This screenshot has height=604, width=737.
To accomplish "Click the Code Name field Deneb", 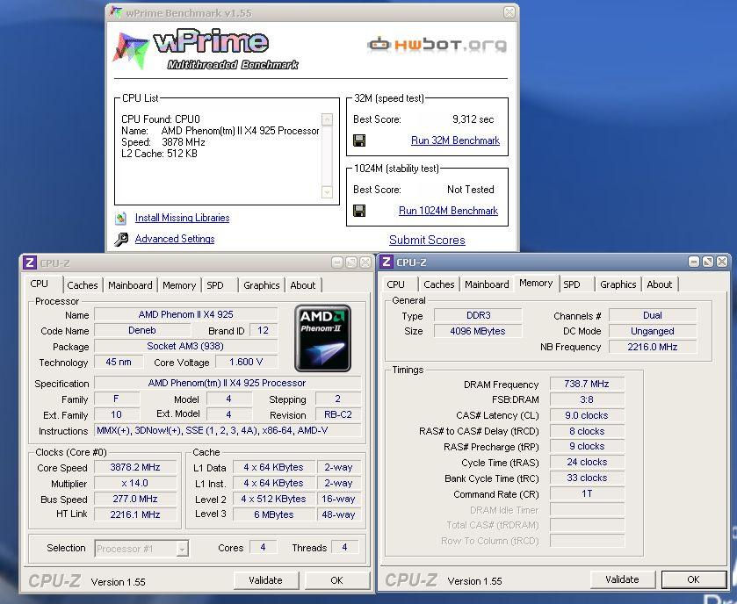I will [142, 331].
